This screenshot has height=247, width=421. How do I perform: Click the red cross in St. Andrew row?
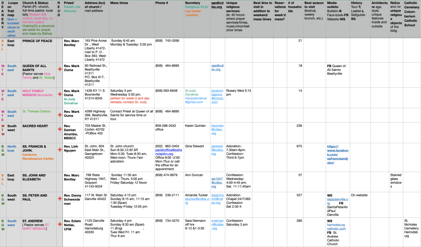click(59, 224)
